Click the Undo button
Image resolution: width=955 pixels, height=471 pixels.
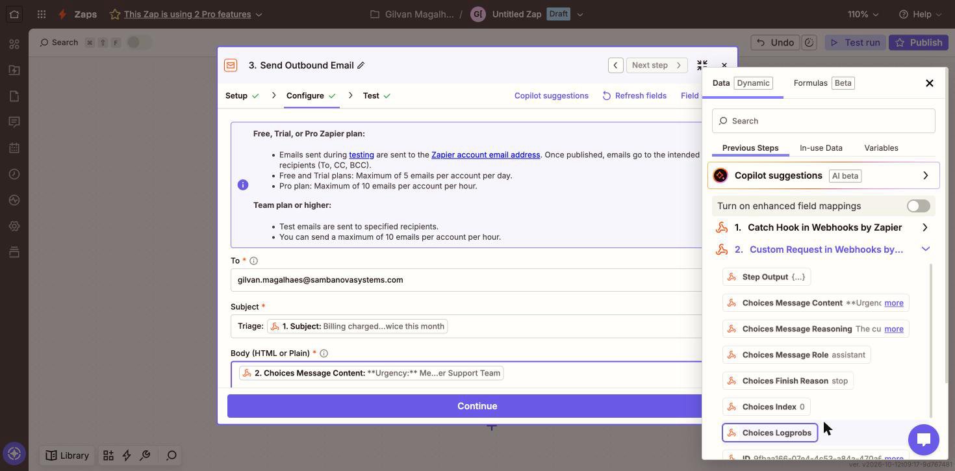click(x=776, y=42)
